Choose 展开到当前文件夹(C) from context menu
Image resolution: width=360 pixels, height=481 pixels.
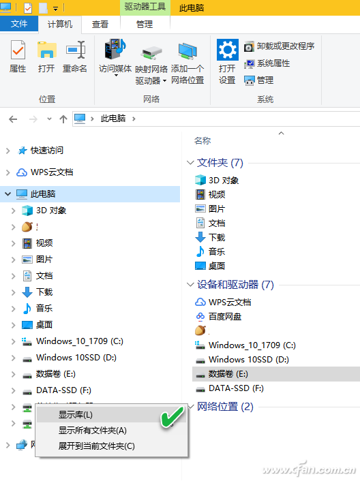pyautogui.click(x=111, y=446)
